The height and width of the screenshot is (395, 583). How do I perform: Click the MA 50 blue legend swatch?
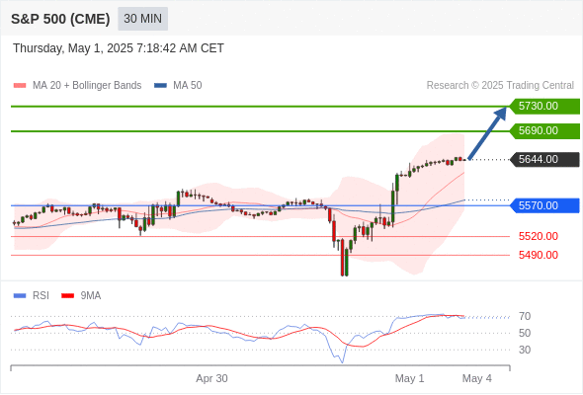click(x=160, y=86)
